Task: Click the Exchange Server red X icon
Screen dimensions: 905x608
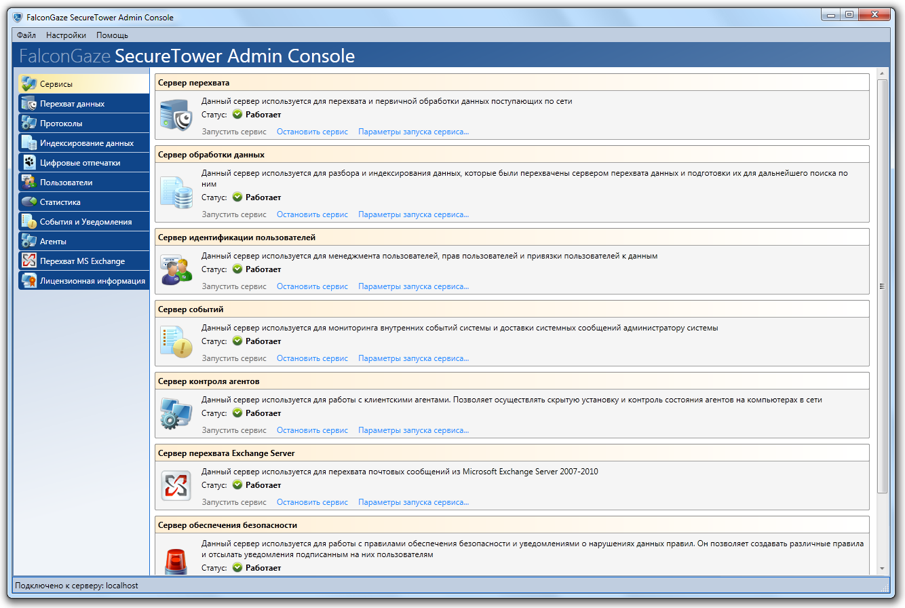Action: click(x=176, y=486)
